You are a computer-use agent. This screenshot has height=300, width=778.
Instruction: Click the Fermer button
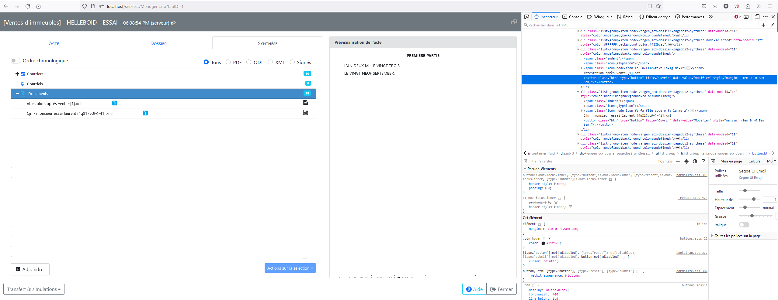501,289
